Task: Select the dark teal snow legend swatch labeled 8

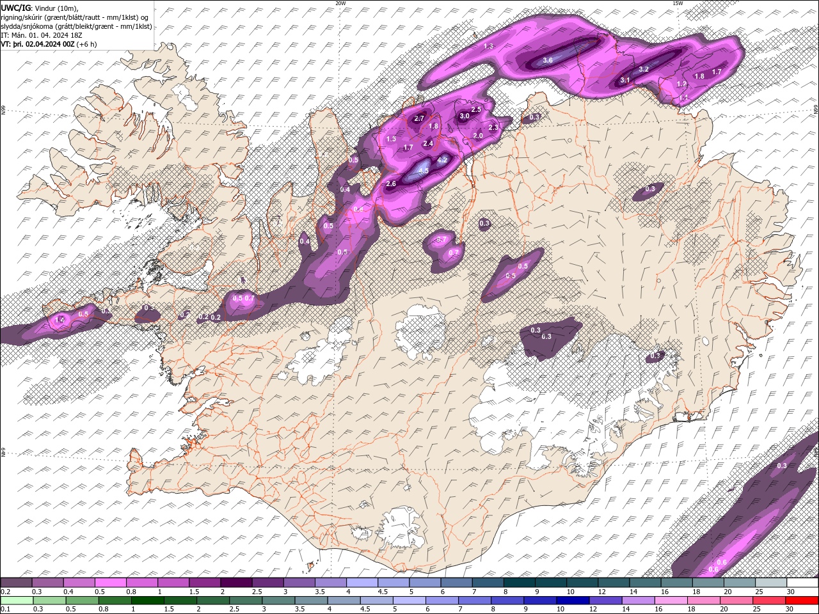Action: (520, 583)
